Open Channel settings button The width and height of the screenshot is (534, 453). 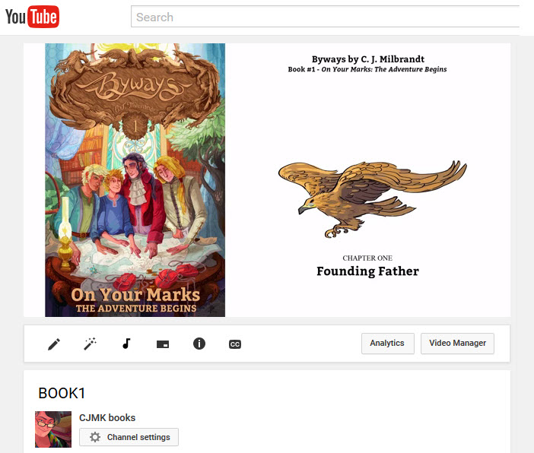click(129, 437)
